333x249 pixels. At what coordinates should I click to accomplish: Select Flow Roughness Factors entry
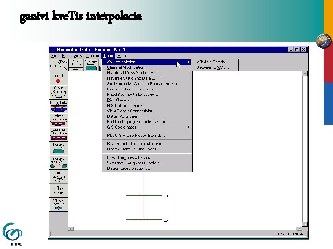click(x=147, y=157)
